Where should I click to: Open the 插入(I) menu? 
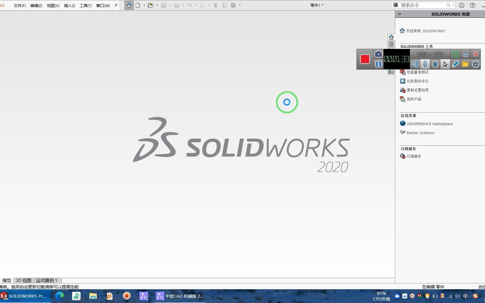pyautogui.click(x=70, y=6)
